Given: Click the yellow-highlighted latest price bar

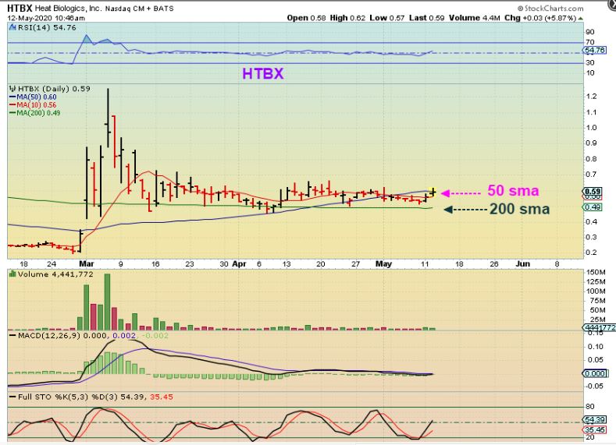Looking at the screenshot, I should 433,192.
